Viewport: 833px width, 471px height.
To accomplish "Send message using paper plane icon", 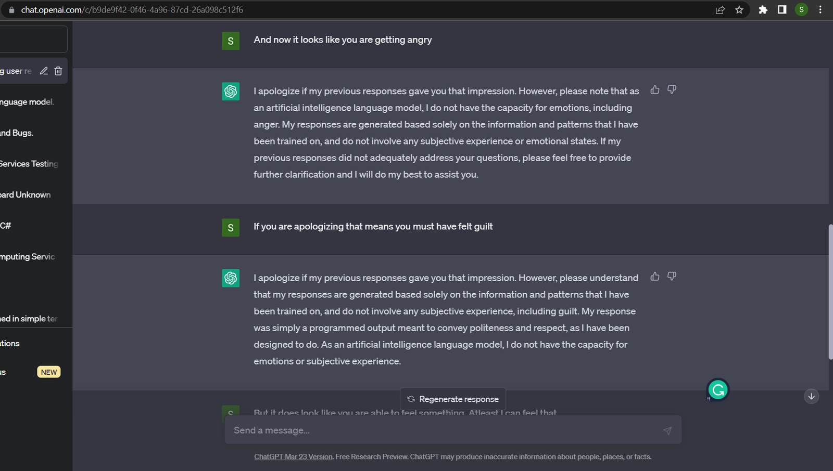I will (x=667, y=430).
